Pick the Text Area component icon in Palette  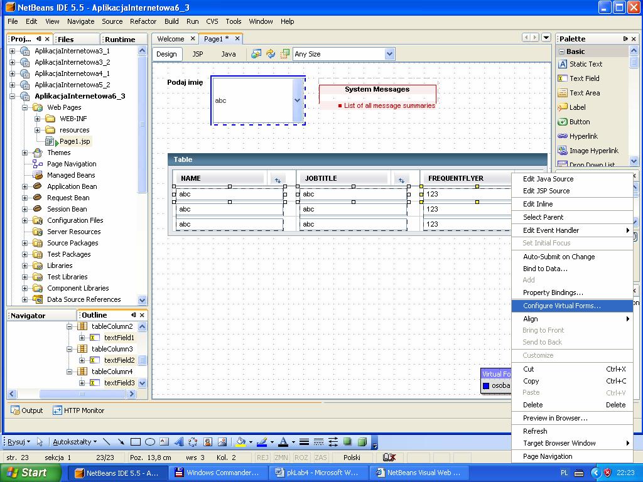click(563, 93)
